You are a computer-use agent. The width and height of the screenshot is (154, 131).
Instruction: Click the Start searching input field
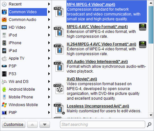(102, 125)
